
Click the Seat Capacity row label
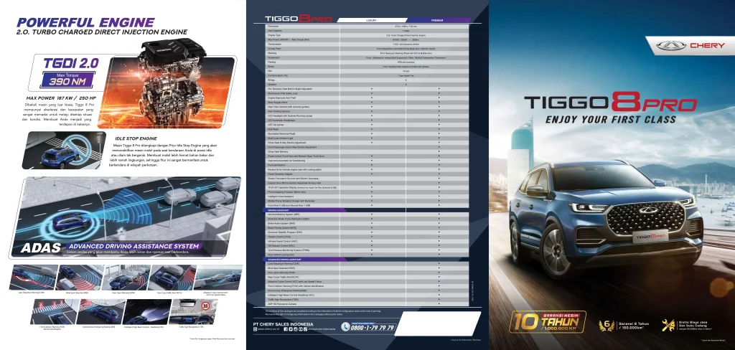274,31
